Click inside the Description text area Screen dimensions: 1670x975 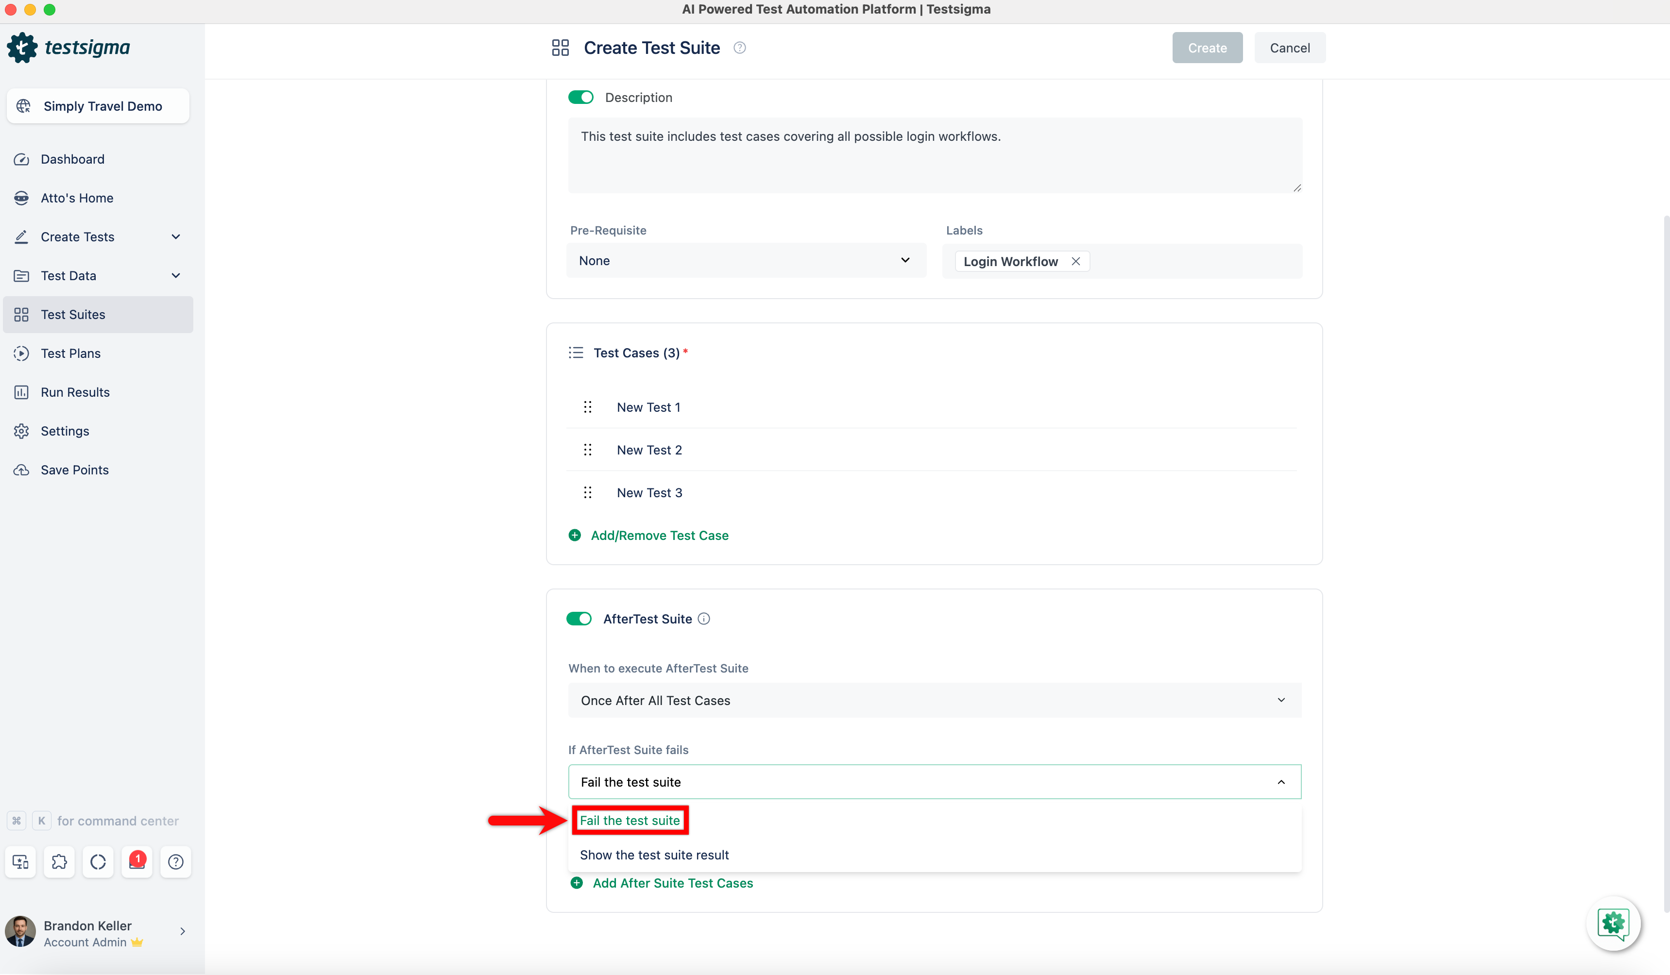pos(935,156)
